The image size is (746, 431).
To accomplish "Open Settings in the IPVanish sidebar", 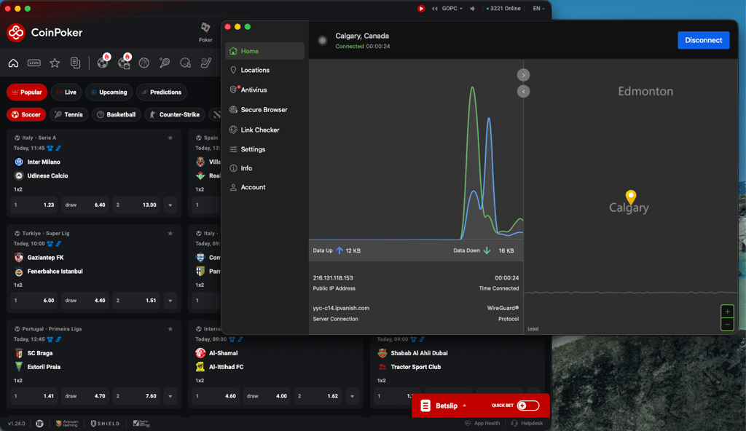I will [x=264, y=149].
